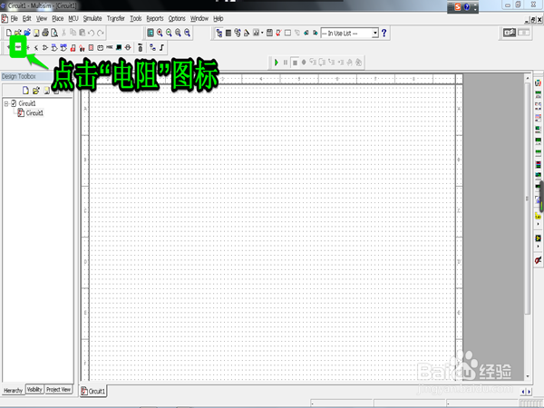
Task: Click the blue Help question mark
Action: coord(384,33)
